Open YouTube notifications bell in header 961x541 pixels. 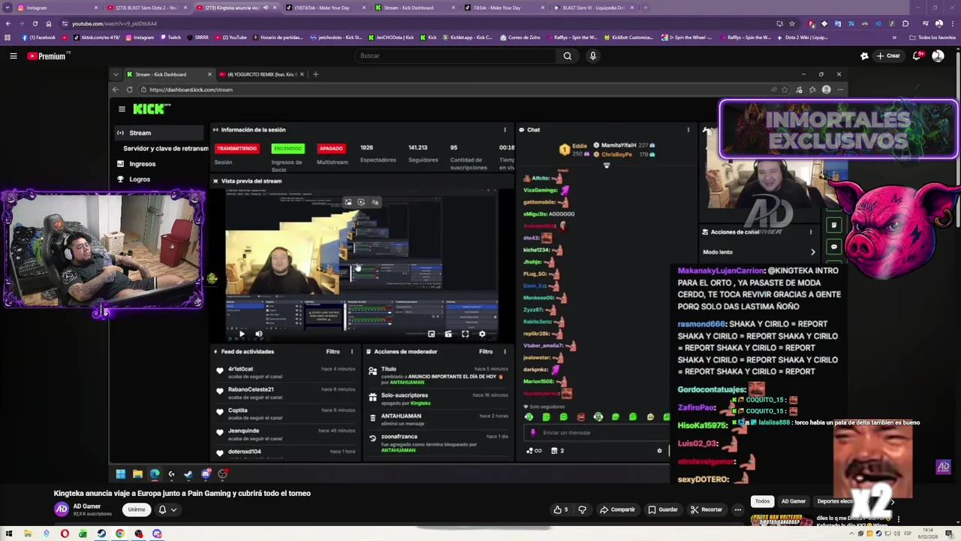tap(918, 56)
